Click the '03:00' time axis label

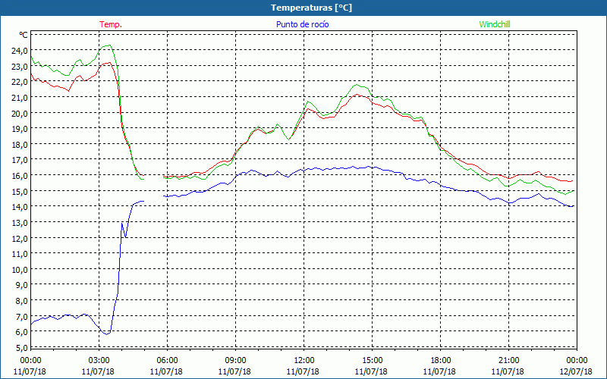(99, 361)
